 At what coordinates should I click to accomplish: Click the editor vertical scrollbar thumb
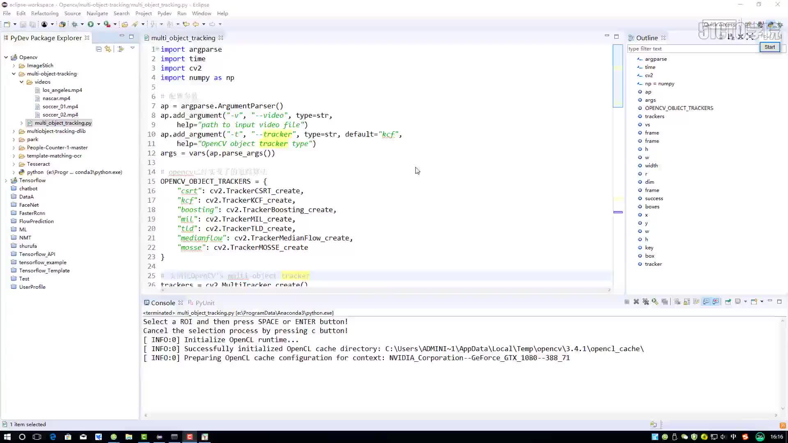(618, 76)
